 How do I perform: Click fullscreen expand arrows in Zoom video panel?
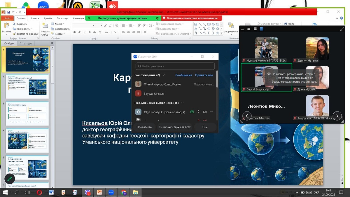[342, 29]
